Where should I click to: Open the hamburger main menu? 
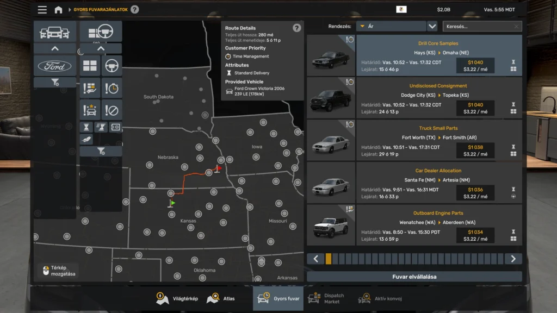point(42,10)
